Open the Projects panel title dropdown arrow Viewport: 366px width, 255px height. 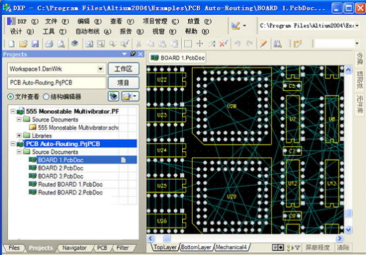click(x=124, y=54)
